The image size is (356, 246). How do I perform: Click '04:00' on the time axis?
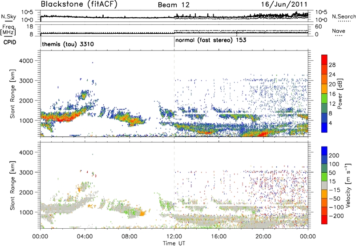85,237
